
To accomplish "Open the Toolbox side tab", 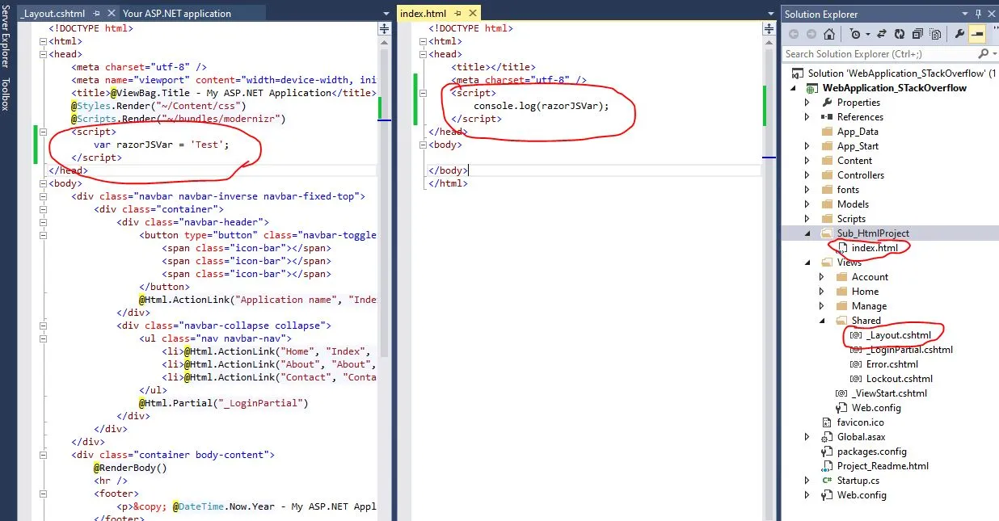I will (x=6, y=94).
